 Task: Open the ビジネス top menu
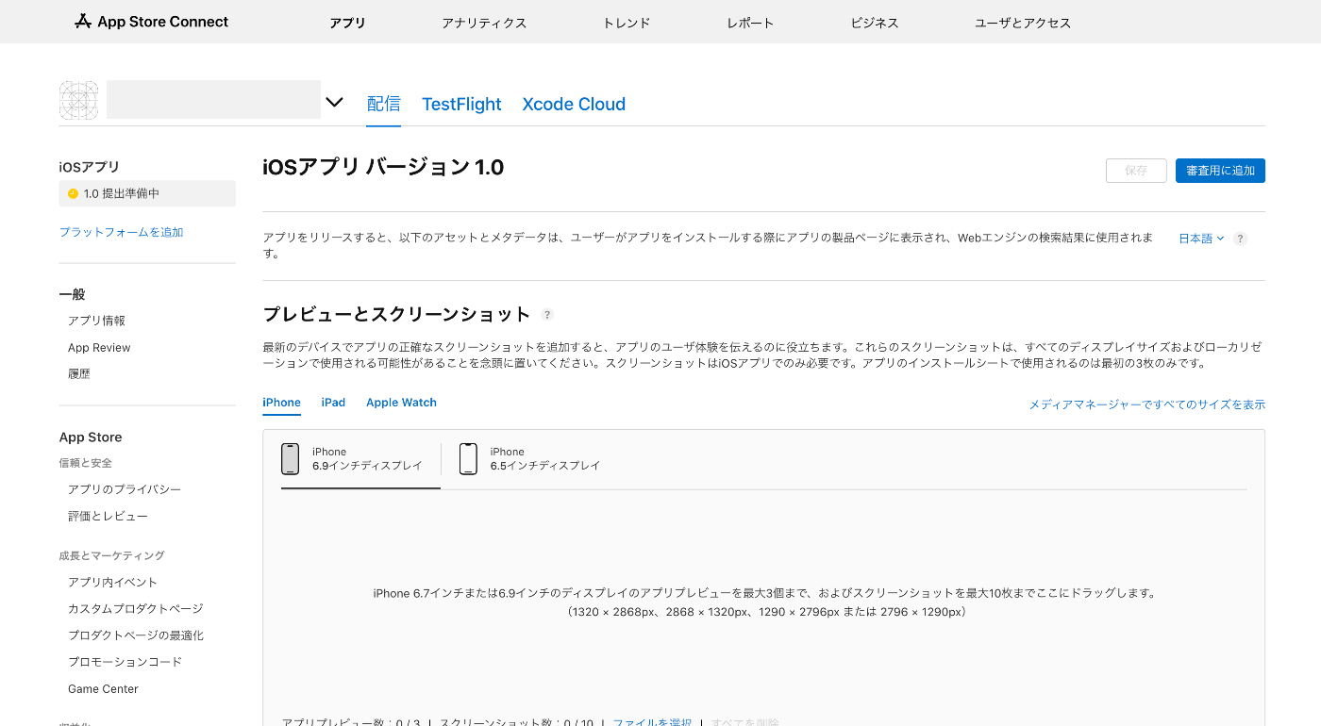(875, 23)
